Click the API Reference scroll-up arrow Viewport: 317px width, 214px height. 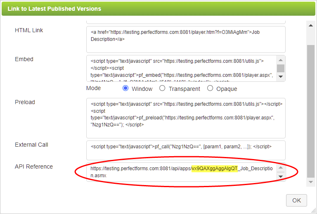280,168
